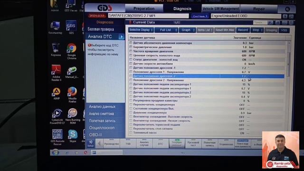The width and height of the screenshot is (304, 171).
Task: Click the Поиск search input field
Action: (260, 23)
